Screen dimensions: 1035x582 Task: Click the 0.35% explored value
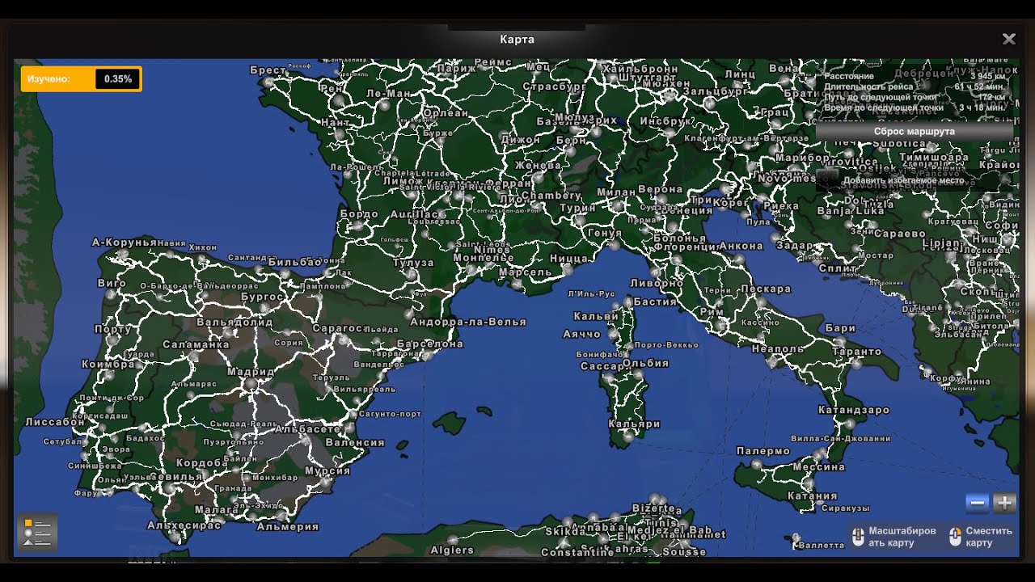[x=118, y=79]
